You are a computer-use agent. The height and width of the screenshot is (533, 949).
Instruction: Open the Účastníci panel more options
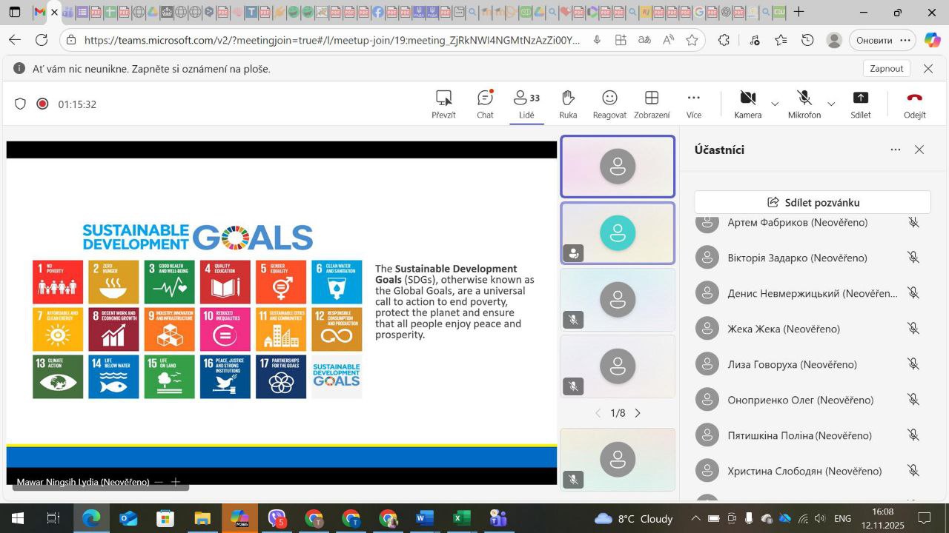tap(896, 150)
